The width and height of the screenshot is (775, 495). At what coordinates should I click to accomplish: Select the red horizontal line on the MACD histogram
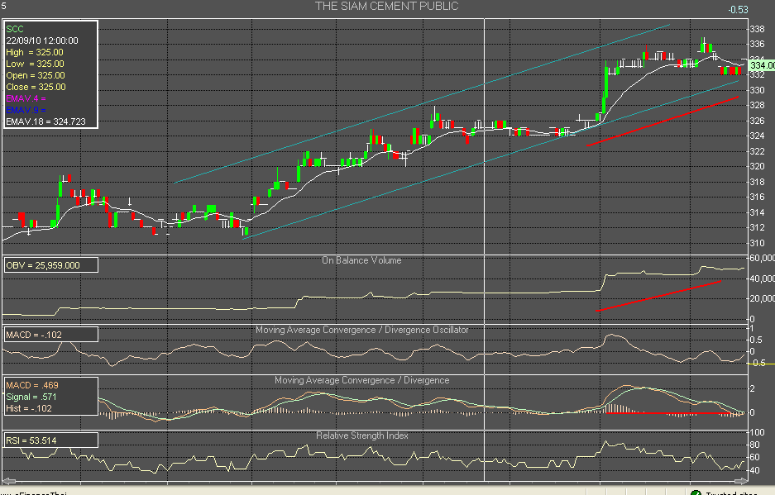click(668, 413)
